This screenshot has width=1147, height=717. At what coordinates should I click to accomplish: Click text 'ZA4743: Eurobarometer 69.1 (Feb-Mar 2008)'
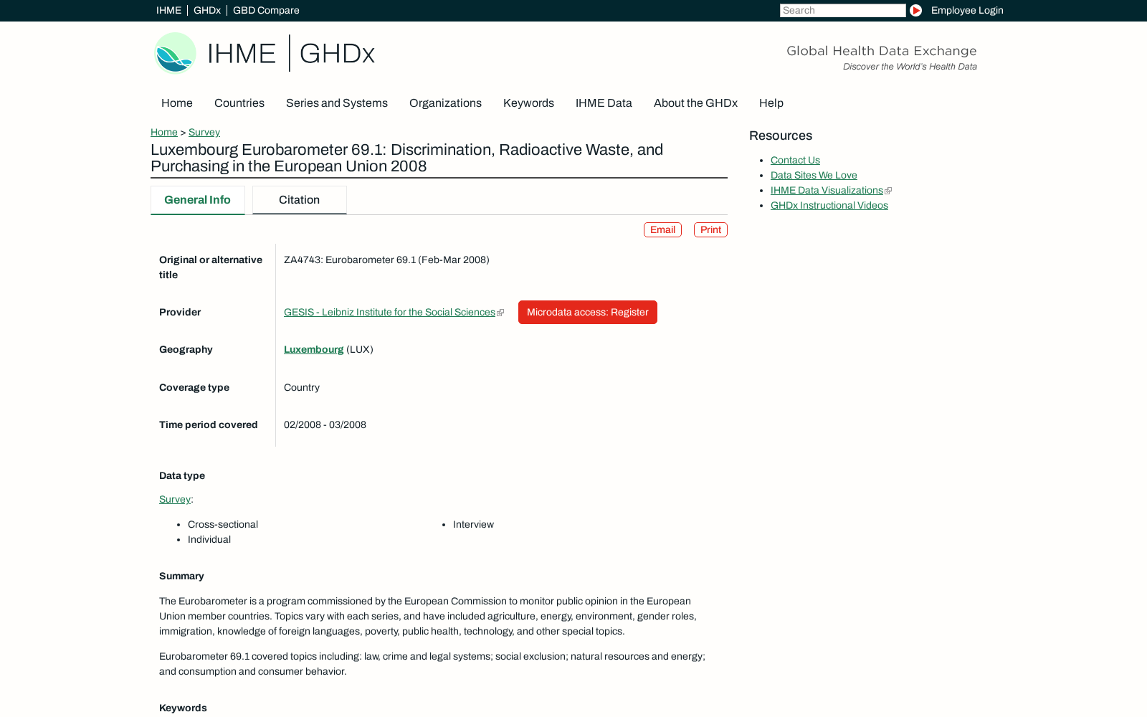(386, 260)
